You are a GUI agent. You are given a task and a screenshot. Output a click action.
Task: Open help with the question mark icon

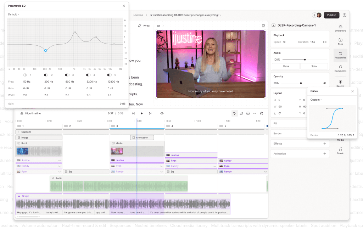(344, 15)
